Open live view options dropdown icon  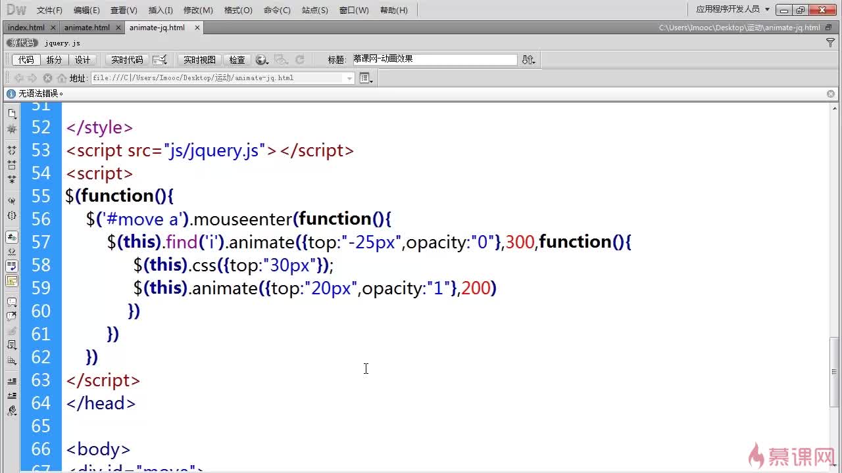click(366, 78)
